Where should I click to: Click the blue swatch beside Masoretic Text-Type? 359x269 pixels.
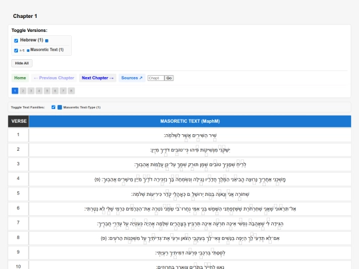(x=60, y=107)
